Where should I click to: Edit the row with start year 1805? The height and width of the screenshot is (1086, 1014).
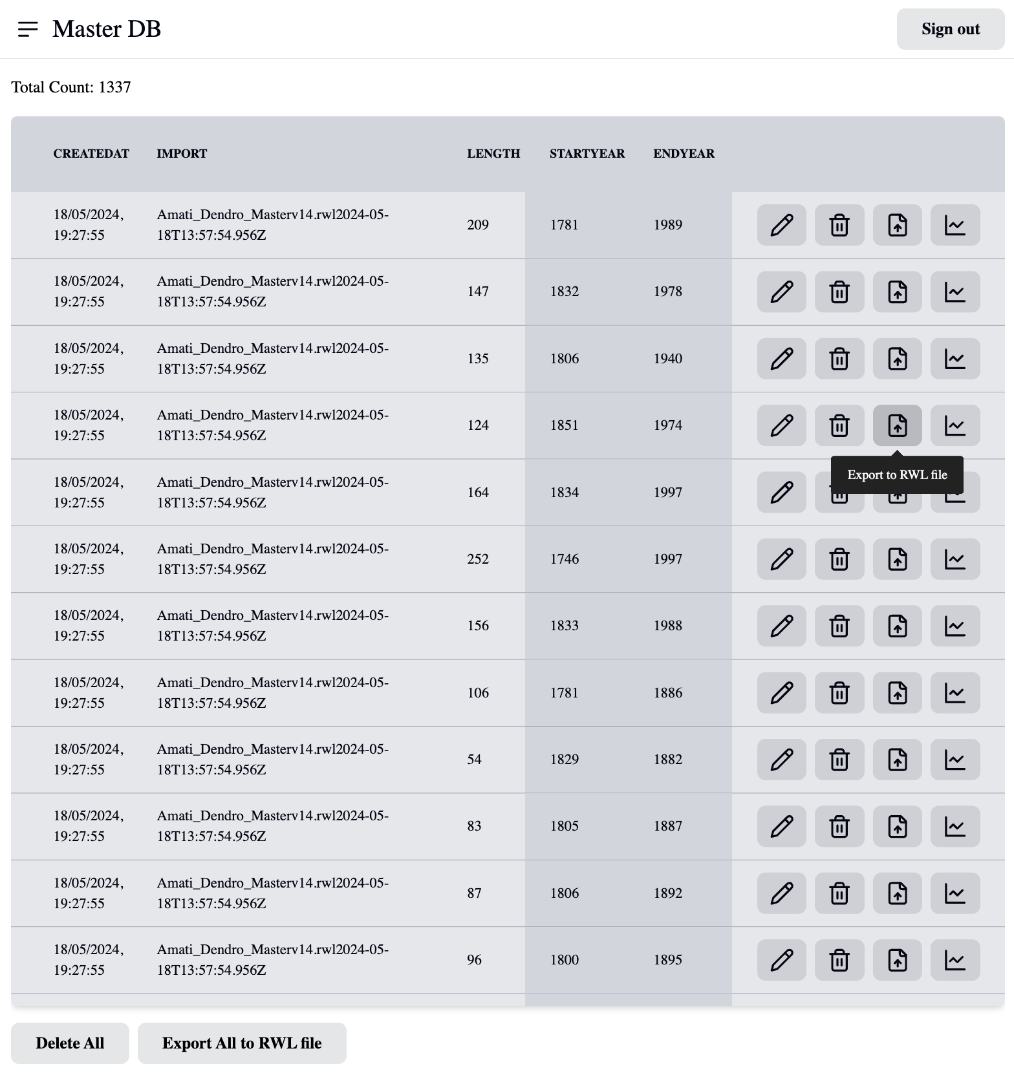(781, 826)
